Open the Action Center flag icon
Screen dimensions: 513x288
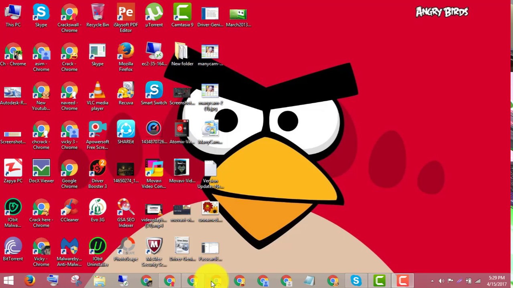pos(450,281)
